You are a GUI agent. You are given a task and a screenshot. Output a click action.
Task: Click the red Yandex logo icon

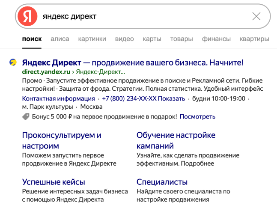(x=27, y=16)
